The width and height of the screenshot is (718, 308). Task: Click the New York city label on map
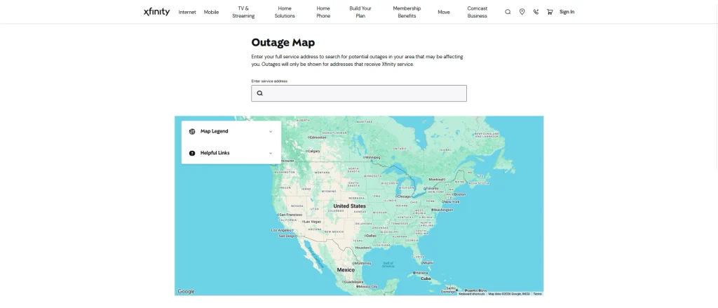tap(451, 201)
